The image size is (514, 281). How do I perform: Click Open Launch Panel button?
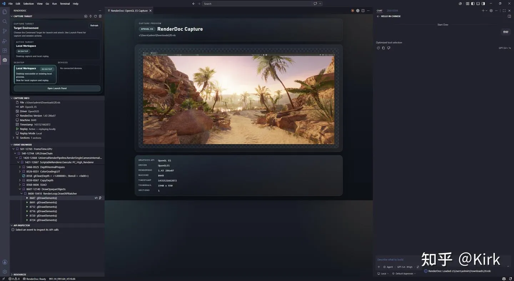coord(57,88)
